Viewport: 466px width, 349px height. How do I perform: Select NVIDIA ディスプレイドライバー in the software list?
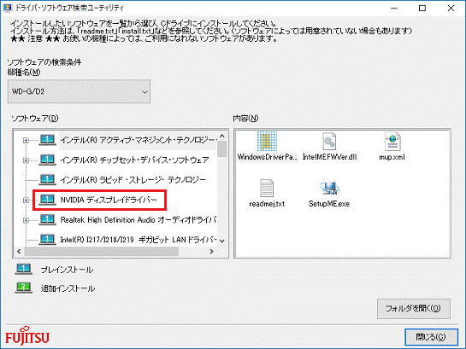tap(109, 200)
